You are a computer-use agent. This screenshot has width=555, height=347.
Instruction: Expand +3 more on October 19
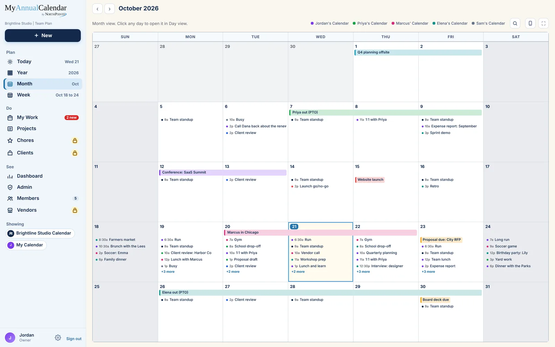pyautogui.click(x=168, y=272)
